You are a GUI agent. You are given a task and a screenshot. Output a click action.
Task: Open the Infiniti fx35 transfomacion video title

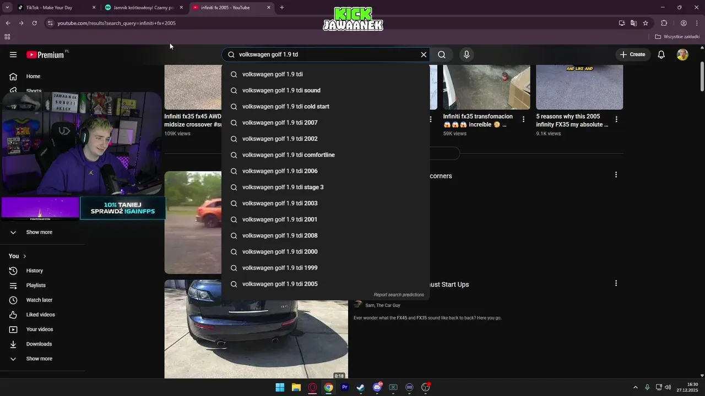(x=478, y=120)
